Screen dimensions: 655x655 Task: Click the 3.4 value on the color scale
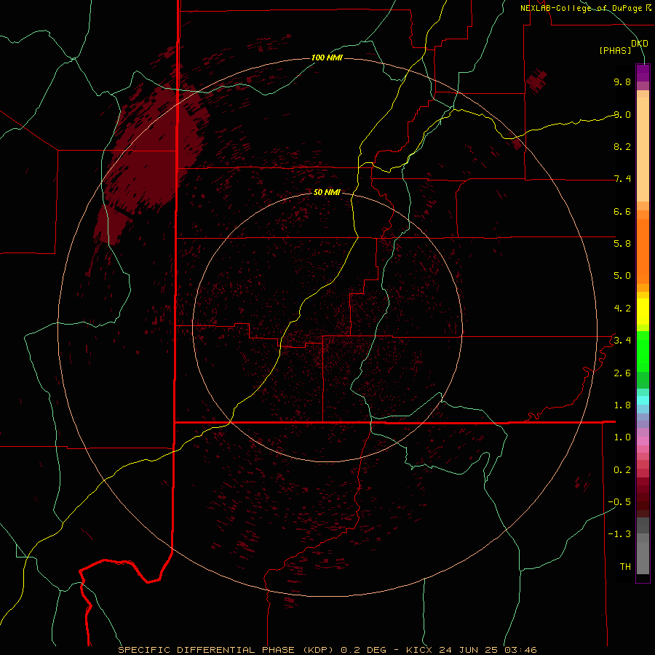pyautogui.click(x=622, y=340)
